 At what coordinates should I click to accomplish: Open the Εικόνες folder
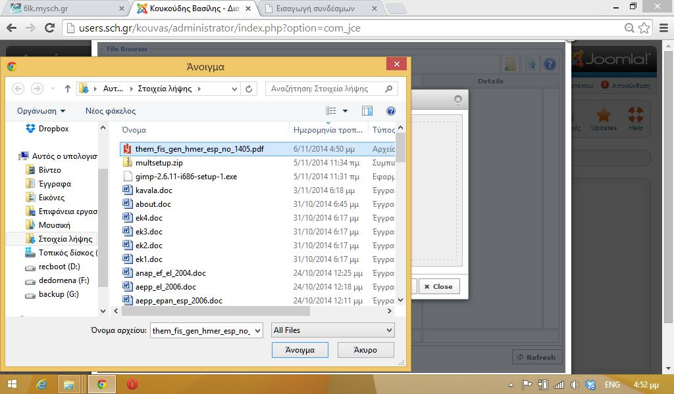click(x=45, y=198)
